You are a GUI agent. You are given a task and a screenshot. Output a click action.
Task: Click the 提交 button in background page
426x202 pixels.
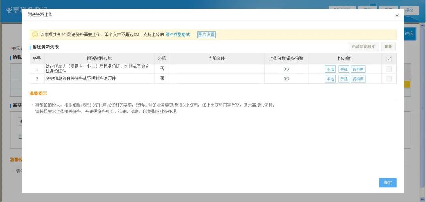409,11
